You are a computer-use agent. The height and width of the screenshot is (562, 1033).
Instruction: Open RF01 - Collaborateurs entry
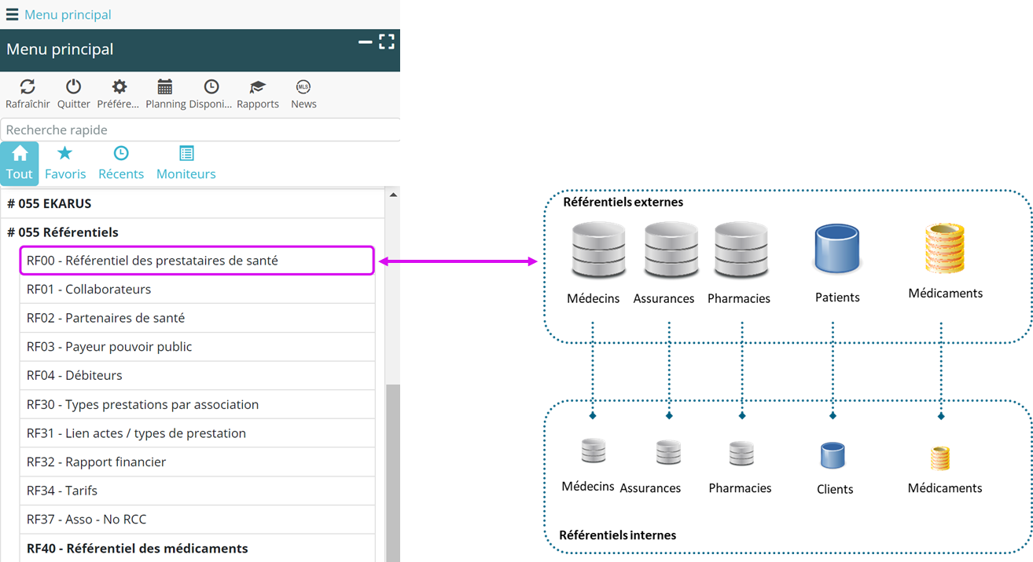click(89, 289)
